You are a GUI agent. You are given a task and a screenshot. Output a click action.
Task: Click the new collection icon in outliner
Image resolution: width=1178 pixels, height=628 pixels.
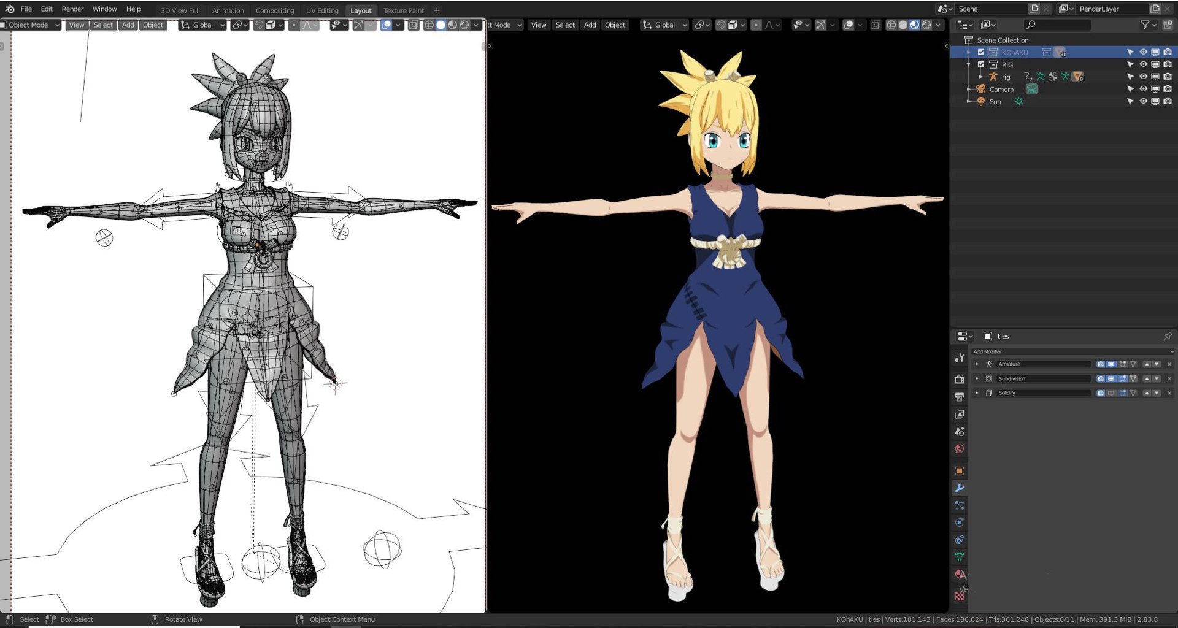click(x=1168, y=25)
